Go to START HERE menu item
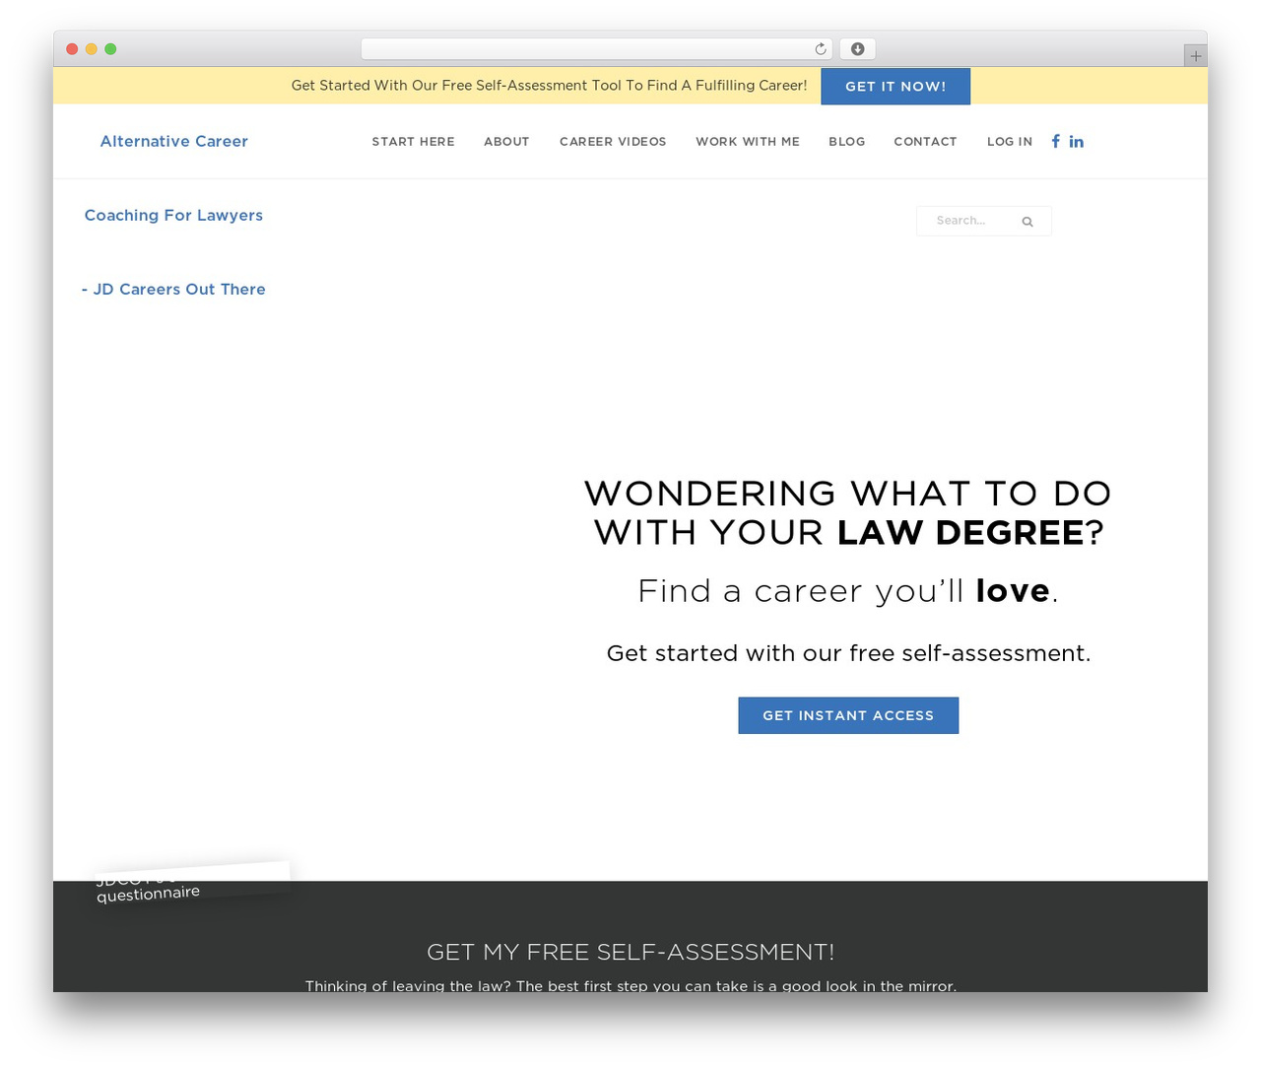Image resolution: width=1261 pixels, height=1068 pixels. [414, 142]
